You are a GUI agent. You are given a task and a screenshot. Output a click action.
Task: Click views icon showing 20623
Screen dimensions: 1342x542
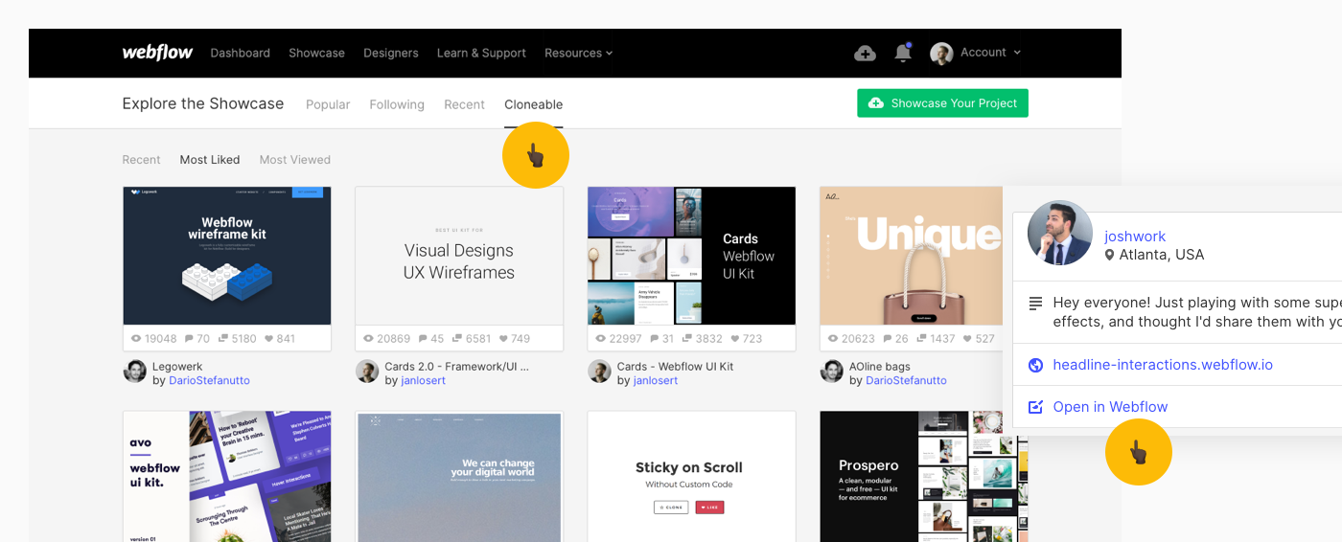[833, 339]
